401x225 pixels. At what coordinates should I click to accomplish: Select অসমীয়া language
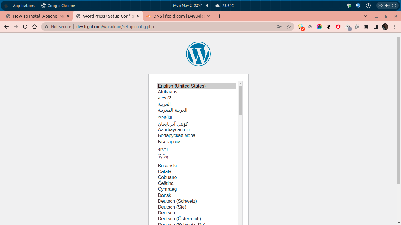click(197, 117)
